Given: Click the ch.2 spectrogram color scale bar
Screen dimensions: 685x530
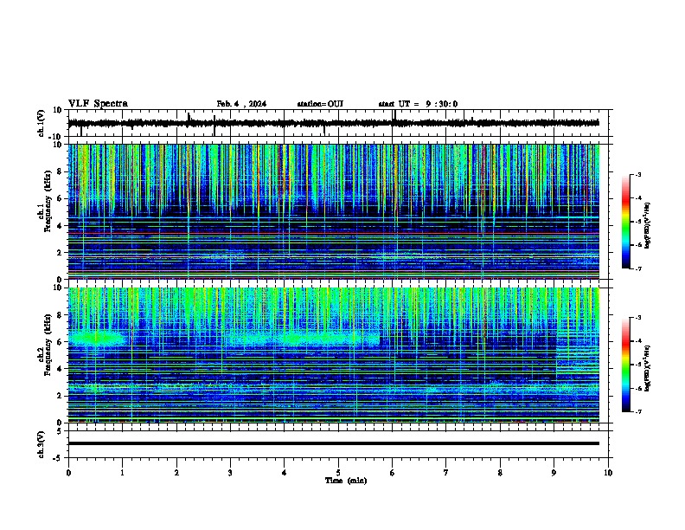Looking at the screenshot, I should [x=626, y=365].
